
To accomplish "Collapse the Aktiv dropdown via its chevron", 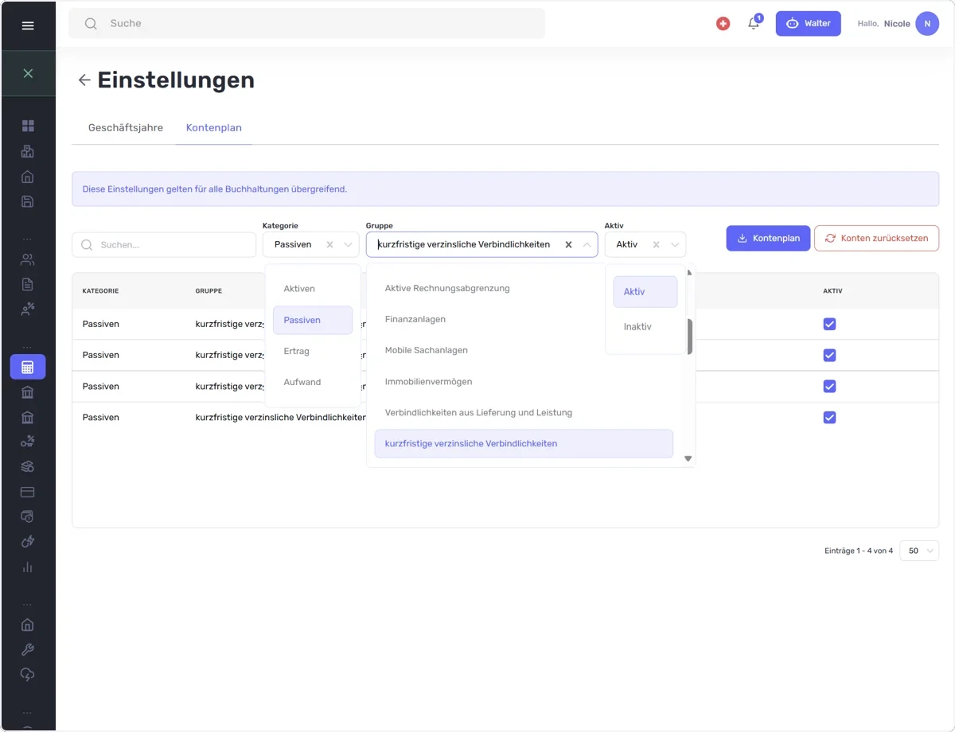I will tap(674, 245).
